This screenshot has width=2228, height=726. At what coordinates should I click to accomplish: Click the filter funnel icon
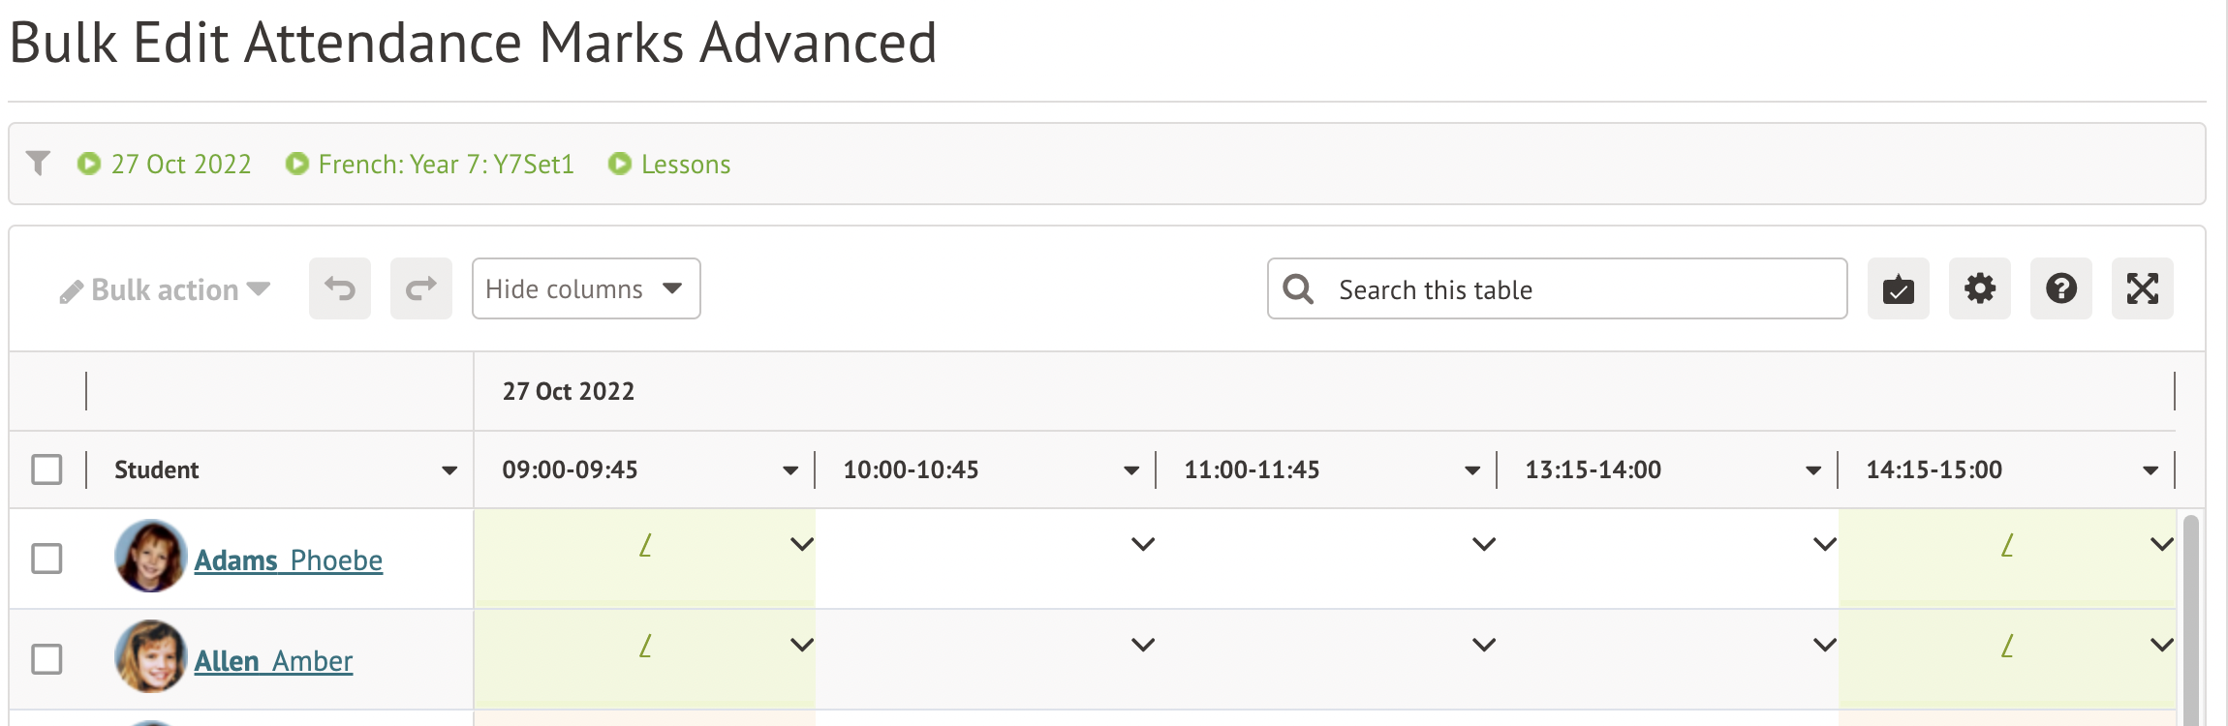click(38, 163)
